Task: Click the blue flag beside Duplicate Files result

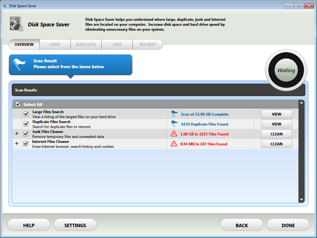Action: 174,124
